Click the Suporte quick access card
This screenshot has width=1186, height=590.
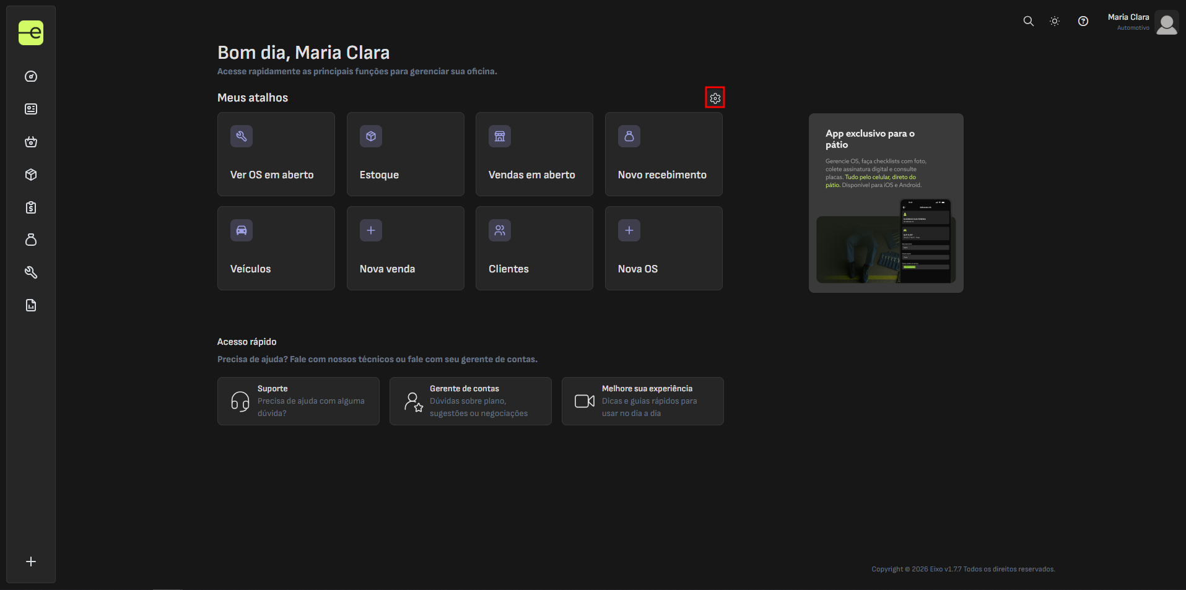(x=298, y=401)
